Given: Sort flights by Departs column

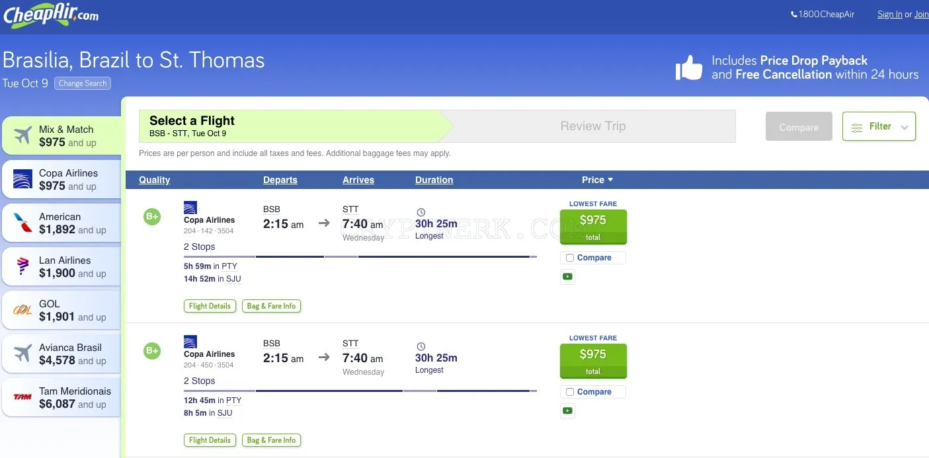Looking at the screenshot, I should click(280, 180).
